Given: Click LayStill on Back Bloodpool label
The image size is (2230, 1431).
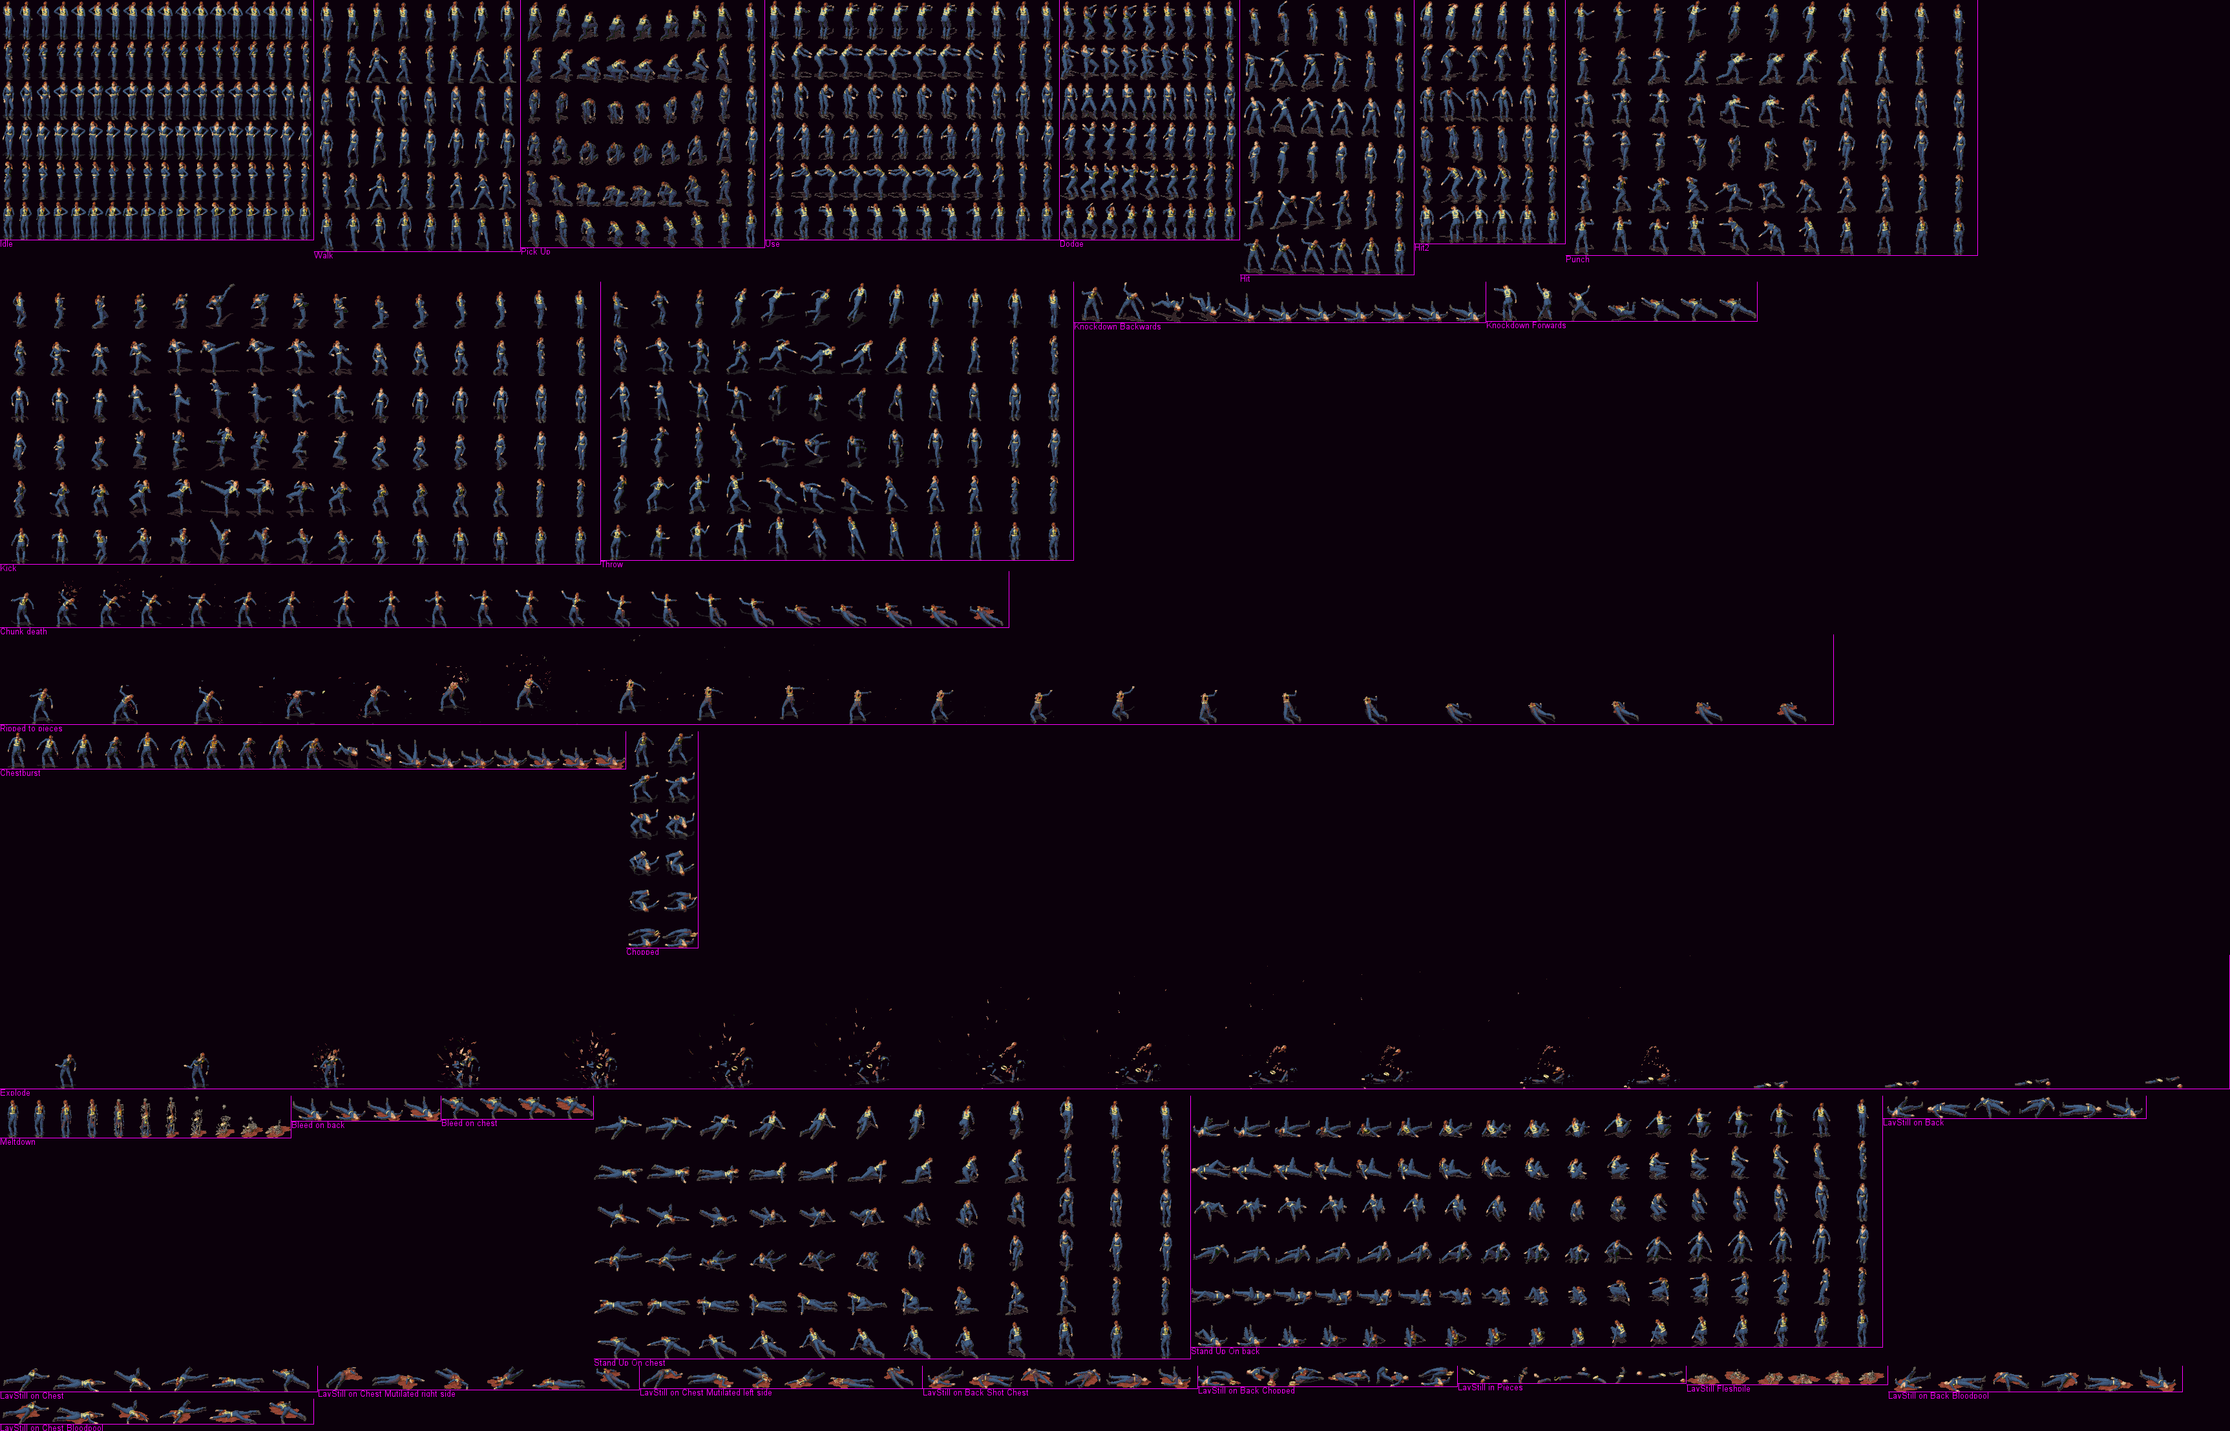Looking at the screenshot, I should click(1938, 1395).
